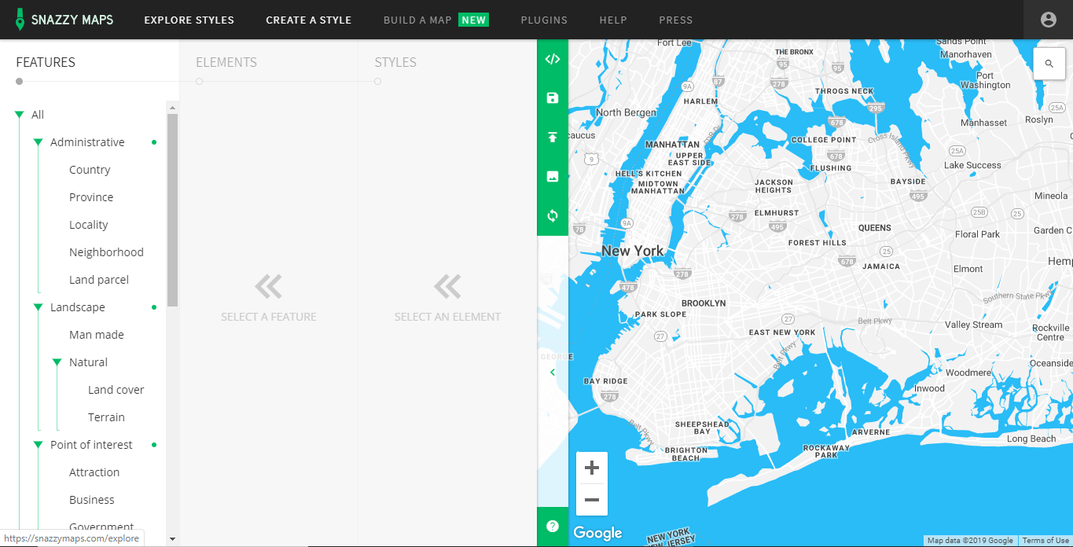The image size is (1073, 547).
Task: Open the code view icon
Action: point(553,59)
